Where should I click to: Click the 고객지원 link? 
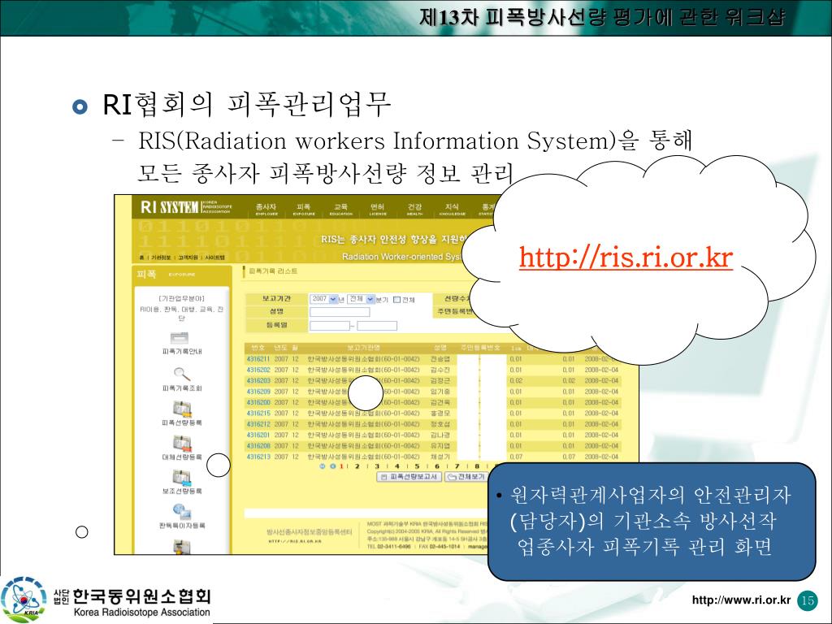tap(188, 258)
